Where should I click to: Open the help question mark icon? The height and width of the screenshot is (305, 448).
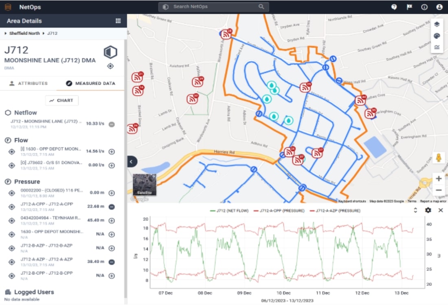click(x=394, y=7)
